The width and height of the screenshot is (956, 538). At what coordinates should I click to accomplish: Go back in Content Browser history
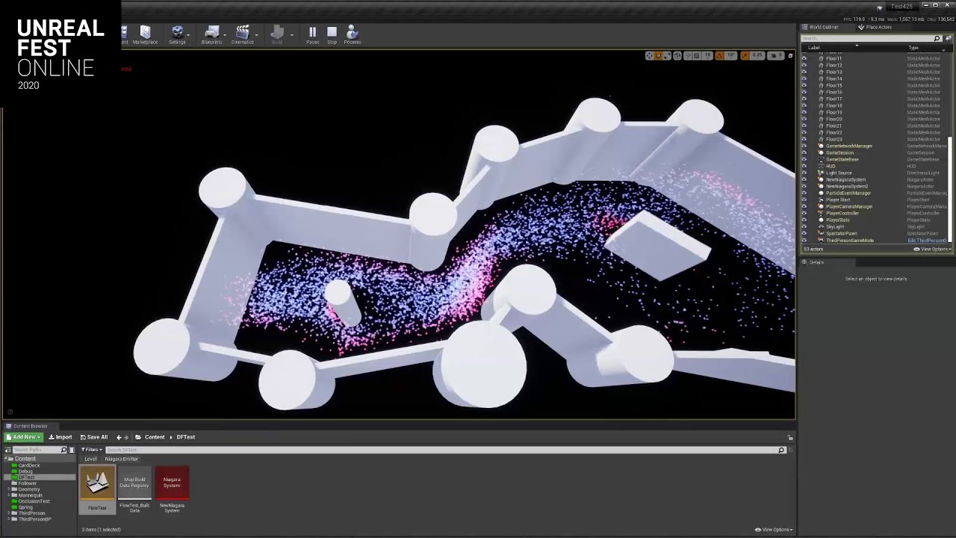(x=119, y=437)
